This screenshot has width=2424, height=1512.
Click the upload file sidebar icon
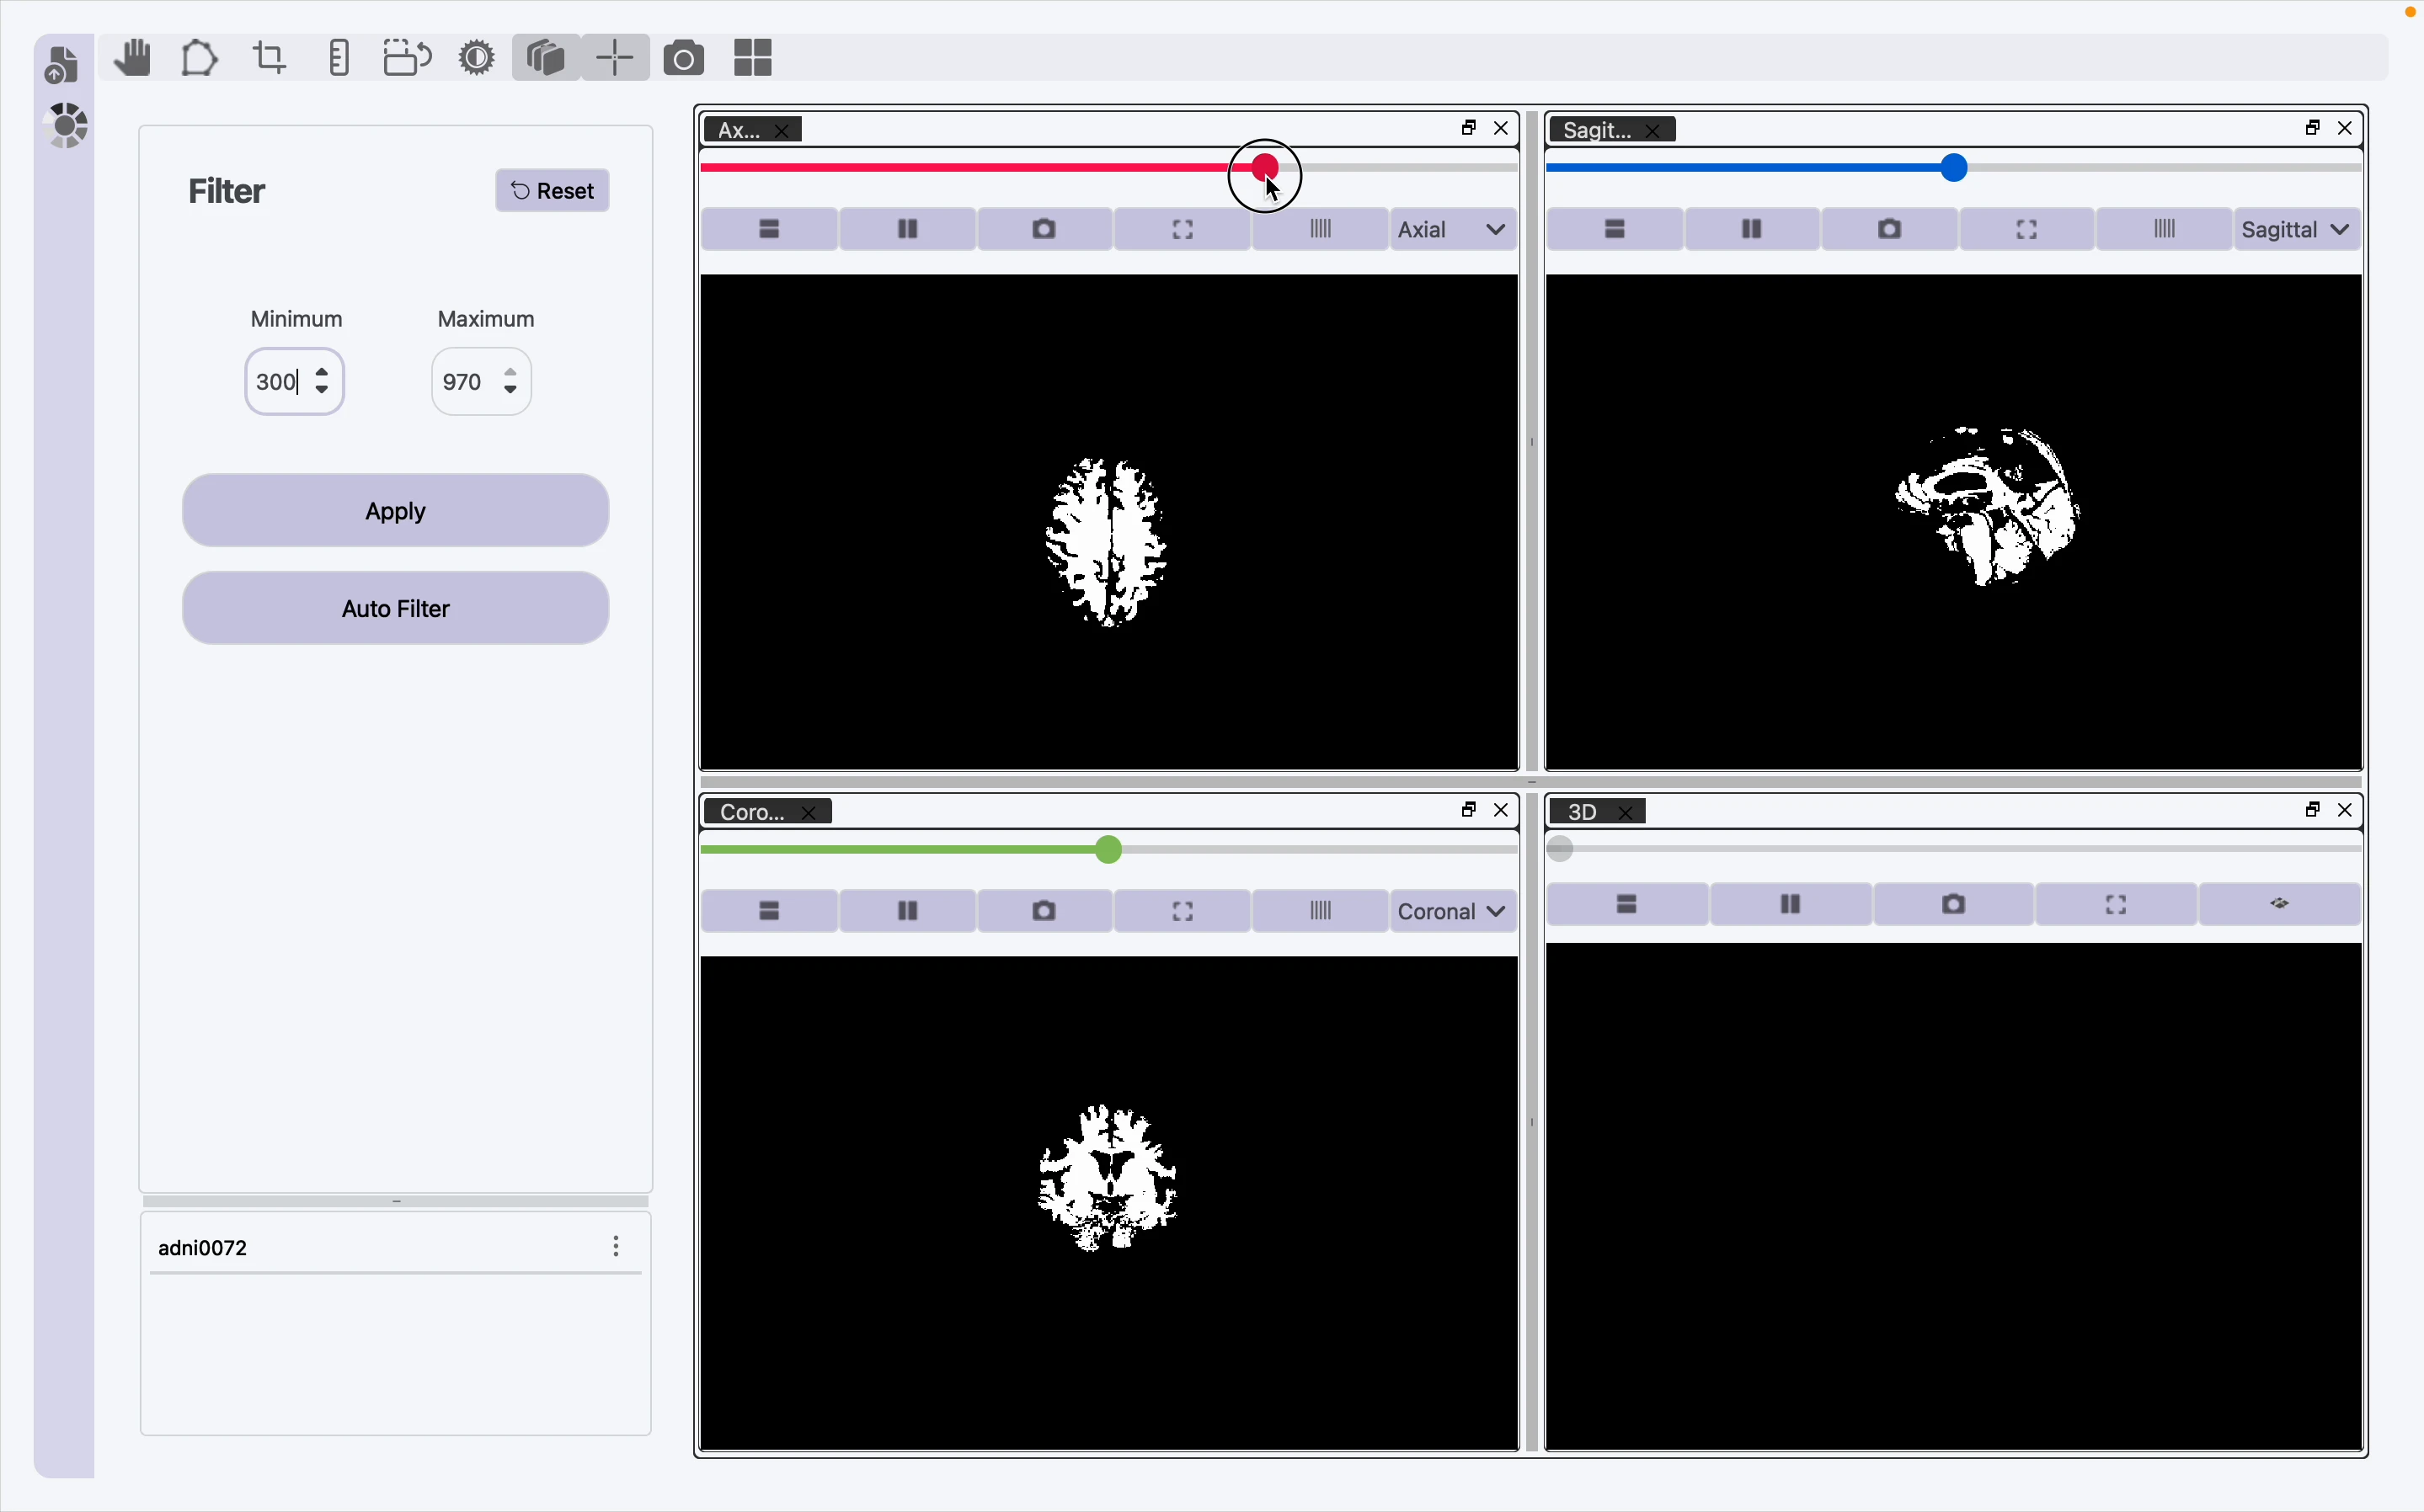click(62, 65)
